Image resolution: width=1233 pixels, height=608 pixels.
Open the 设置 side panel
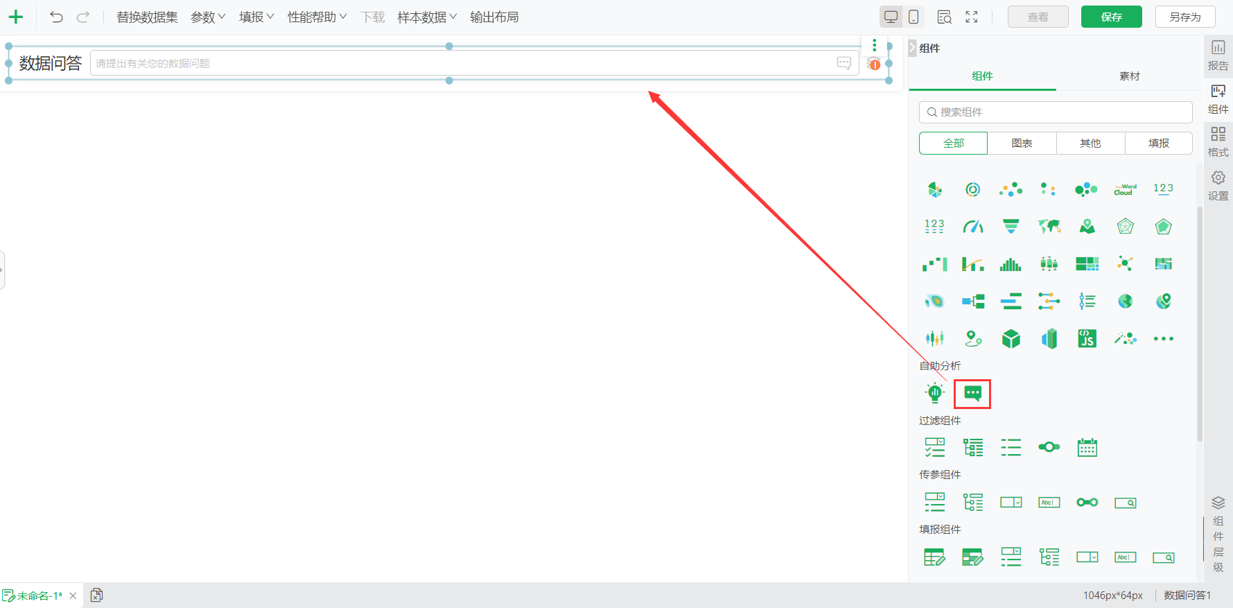coord(1218,186)
